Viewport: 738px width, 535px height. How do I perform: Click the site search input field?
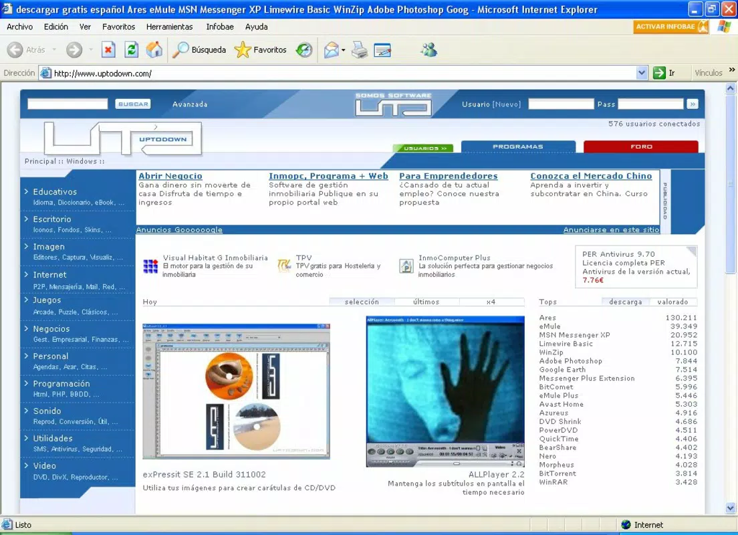[x=68, y=104]
